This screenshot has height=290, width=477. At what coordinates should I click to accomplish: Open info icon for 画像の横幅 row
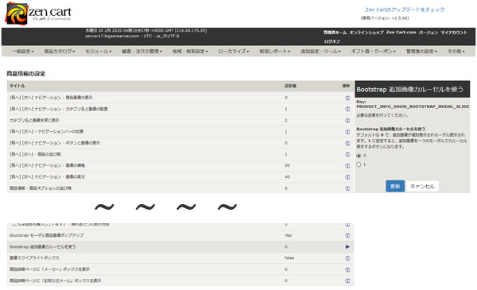tap(347, 166)
